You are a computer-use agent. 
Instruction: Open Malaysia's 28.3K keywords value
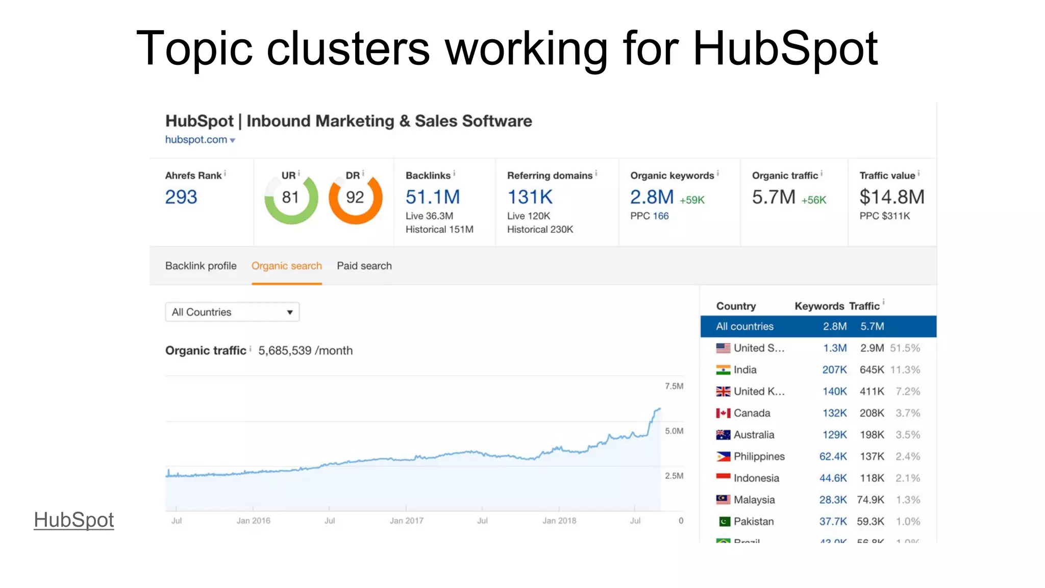point(833,500)
